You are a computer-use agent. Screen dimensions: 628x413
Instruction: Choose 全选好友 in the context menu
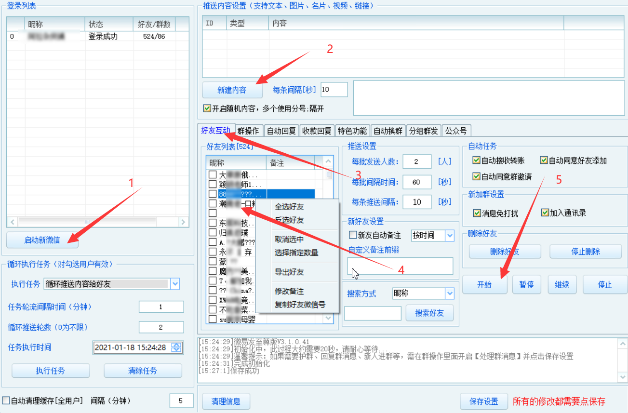pos(290,207)
